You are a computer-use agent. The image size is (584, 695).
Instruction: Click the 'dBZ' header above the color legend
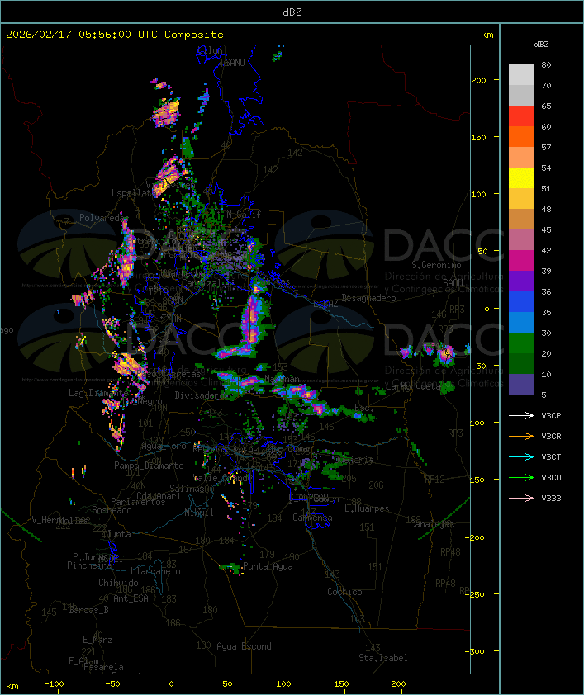click(x=541, y=45)
